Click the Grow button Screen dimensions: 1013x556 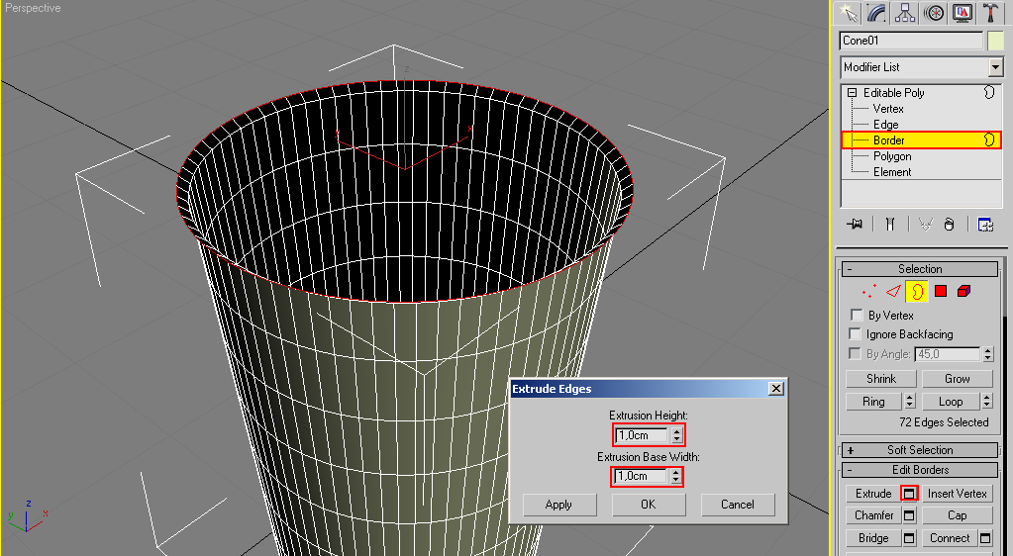(x=958, y=378)
